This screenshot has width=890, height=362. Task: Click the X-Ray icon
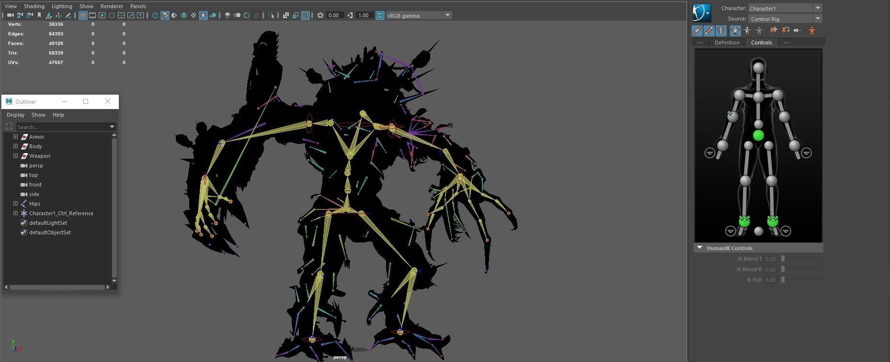pos(285,15)
